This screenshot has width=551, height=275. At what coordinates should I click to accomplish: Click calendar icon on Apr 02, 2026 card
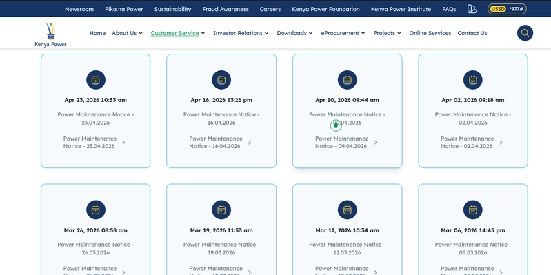click(x=473, y=80)
